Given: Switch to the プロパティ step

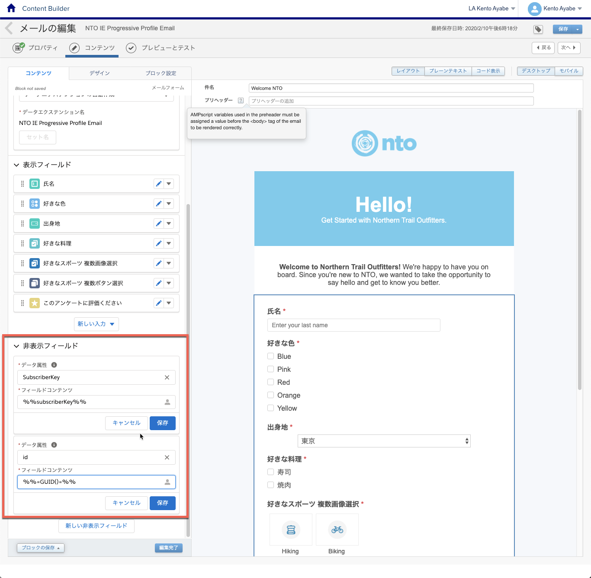Looking at the screenshot, I should click(x=35, y=48).
